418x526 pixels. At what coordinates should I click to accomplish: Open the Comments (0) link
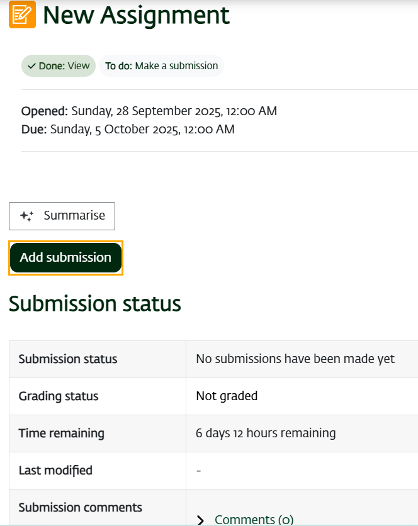254,520
